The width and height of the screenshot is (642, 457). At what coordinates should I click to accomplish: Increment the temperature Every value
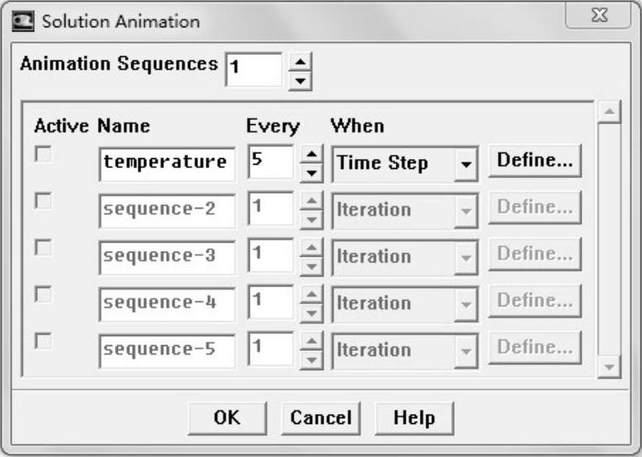(x=309, y=154)
